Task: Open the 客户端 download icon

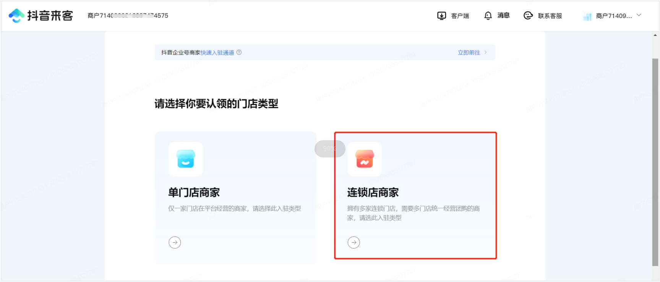Action: (x=441, y=16)
